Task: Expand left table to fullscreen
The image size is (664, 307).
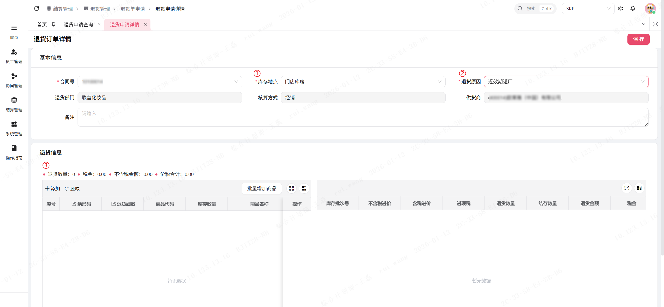Action: [x=292, y=188]
